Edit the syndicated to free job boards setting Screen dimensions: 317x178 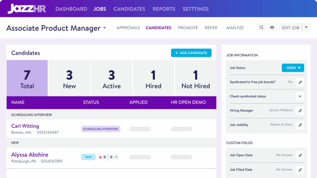[x=300, y=82]
